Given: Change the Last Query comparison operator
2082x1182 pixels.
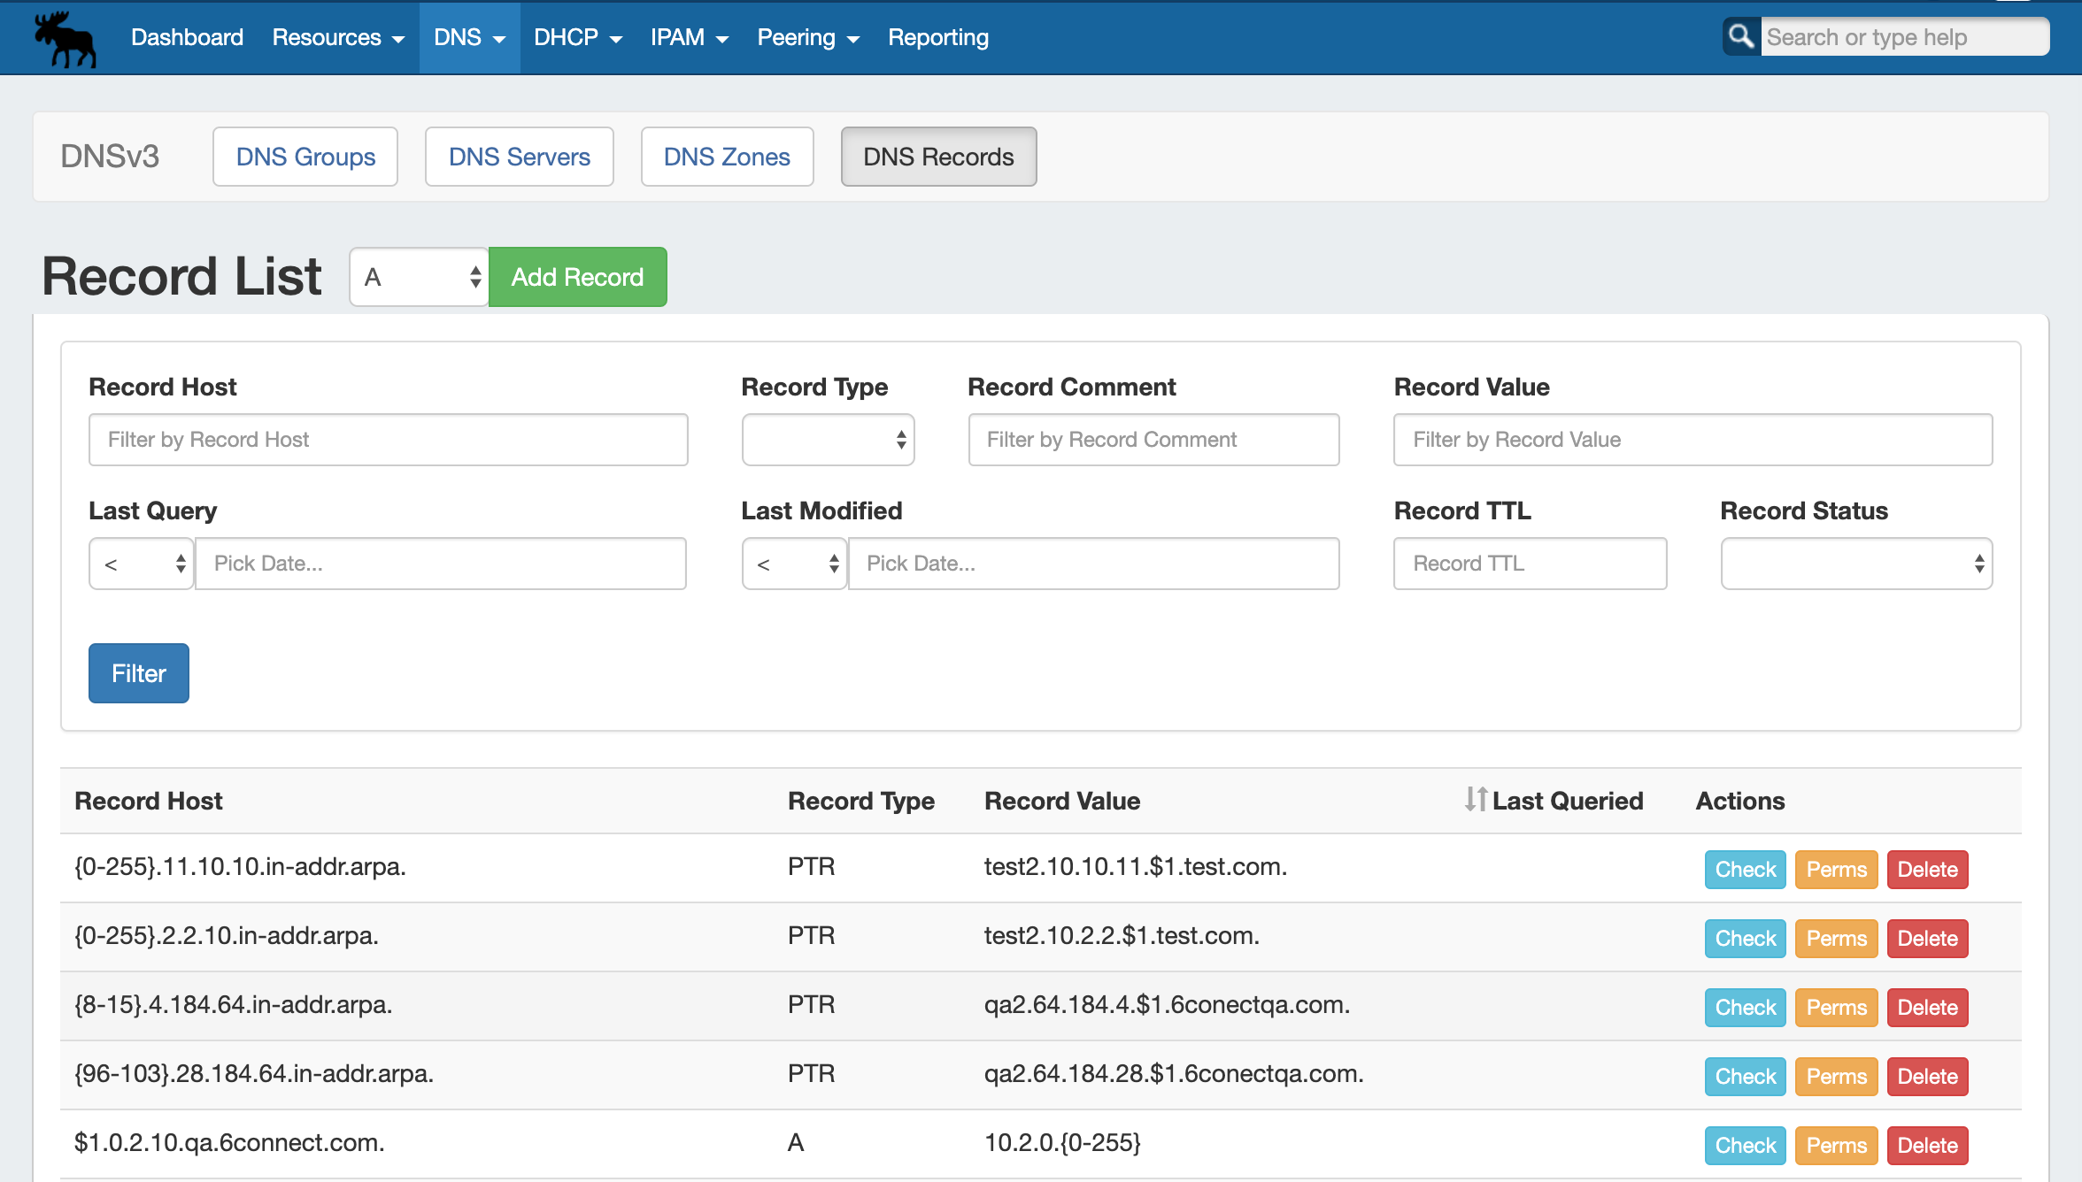Looking at the screenshot, I should pyautogui.click(x=142, y=564).
